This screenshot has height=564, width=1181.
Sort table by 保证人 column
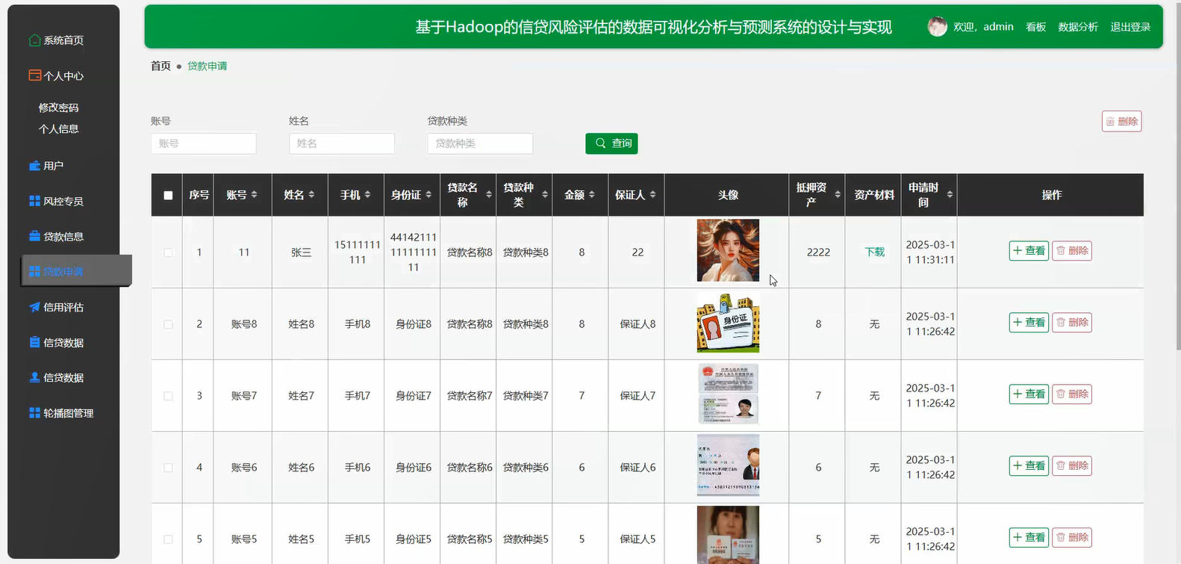[652, 194]
